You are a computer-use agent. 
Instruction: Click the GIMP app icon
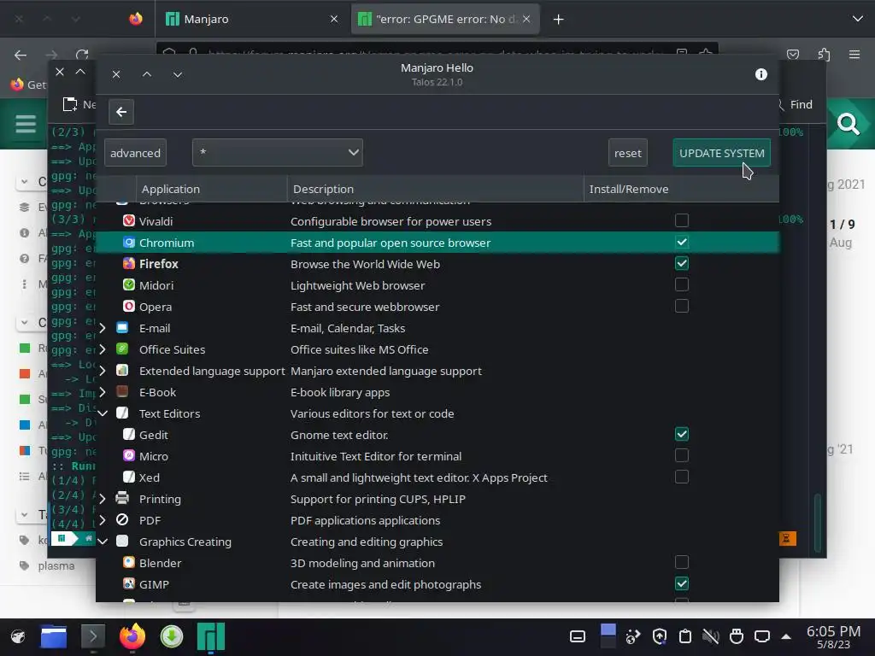(x=129, y=583)
